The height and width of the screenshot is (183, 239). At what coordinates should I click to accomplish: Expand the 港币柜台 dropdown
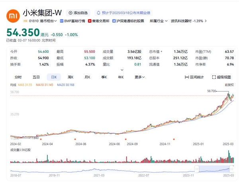pyautogui.click(x=48, y=21)
